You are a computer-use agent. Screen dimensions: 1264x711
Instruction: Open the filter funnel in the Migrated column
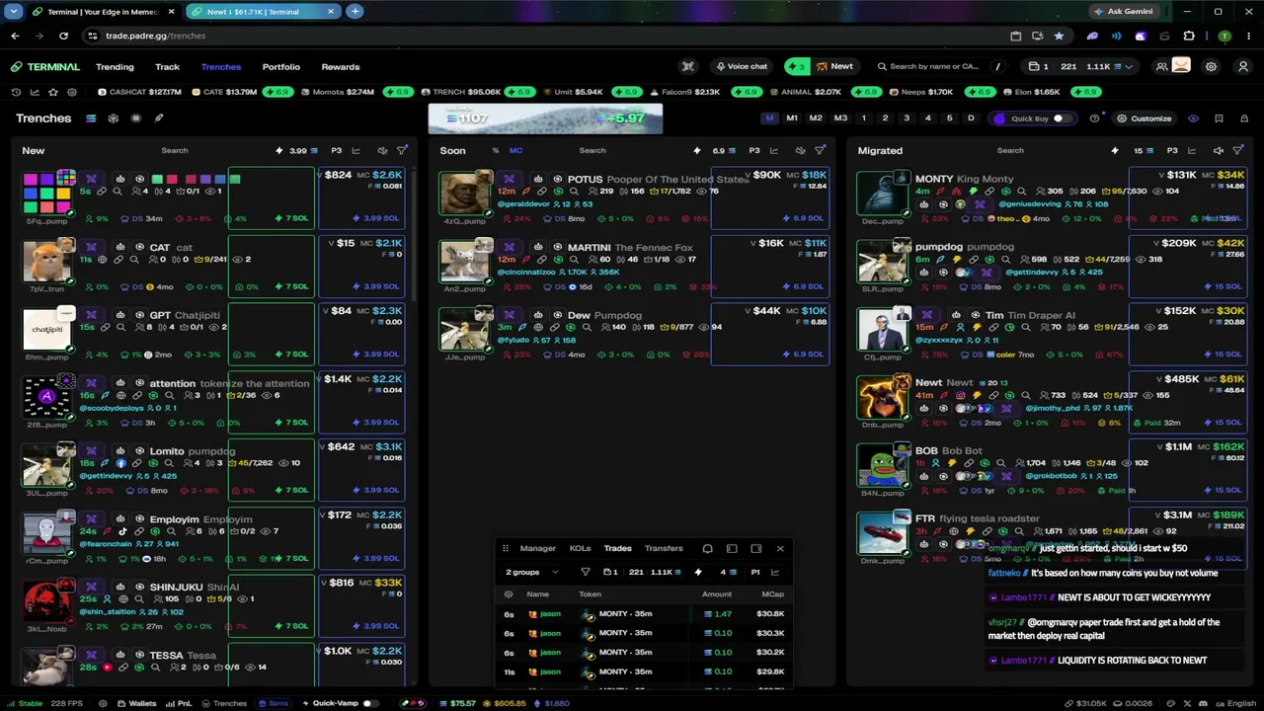[1238, 151]
